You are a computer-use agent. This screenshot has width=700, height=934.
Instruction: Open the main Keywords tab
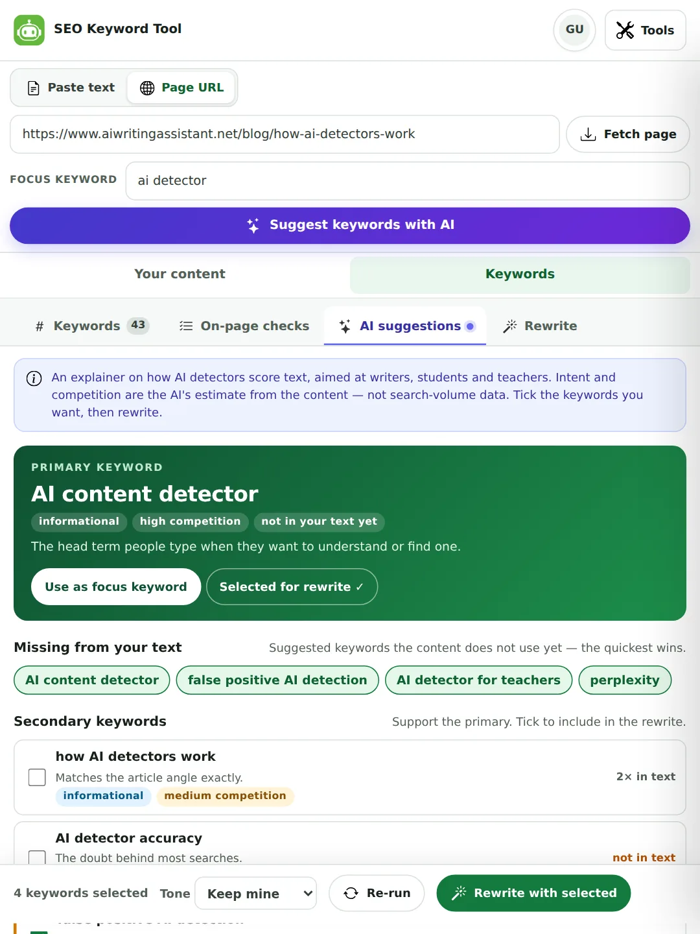tap(520, 274)
